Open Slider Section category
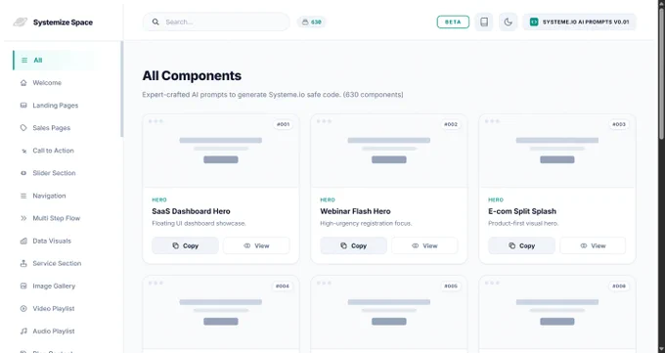 coord(54,173)
